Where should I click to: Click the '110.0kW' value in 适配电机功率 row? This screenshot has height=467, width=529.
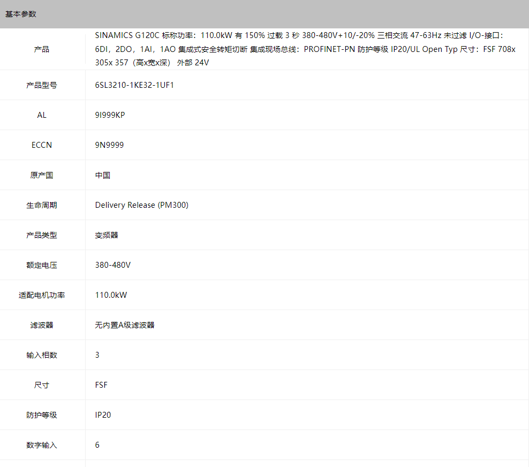pos(111,295)
